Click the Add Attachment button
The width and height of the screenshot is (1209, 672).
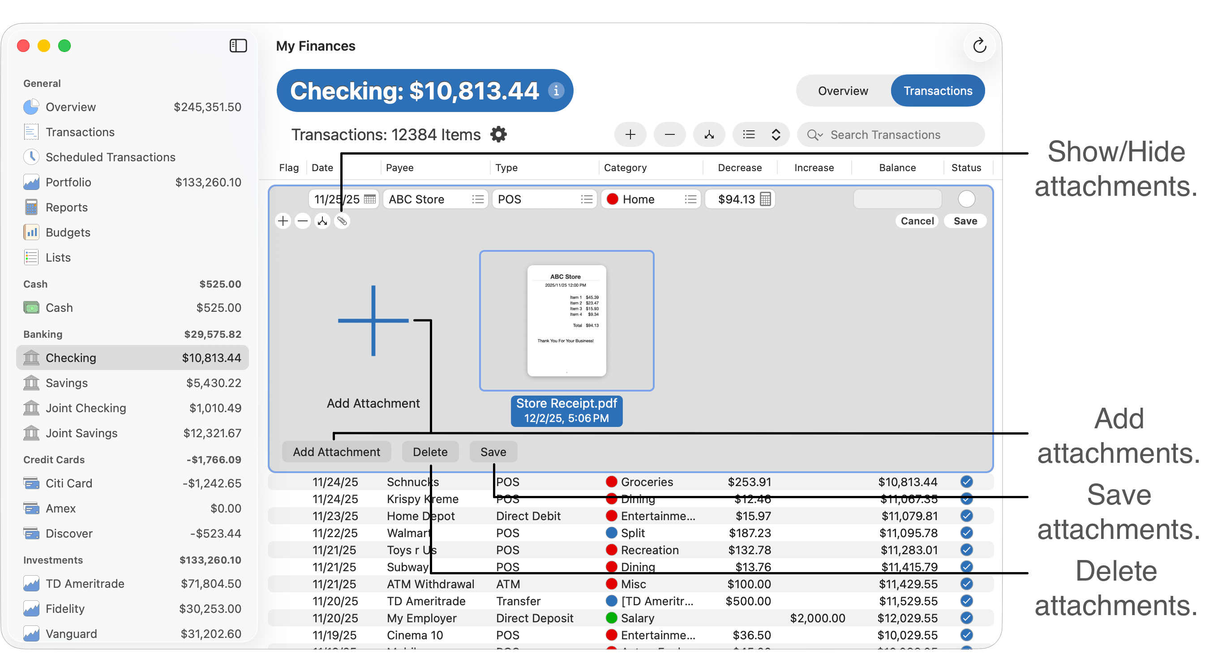[x=336, y=451]
